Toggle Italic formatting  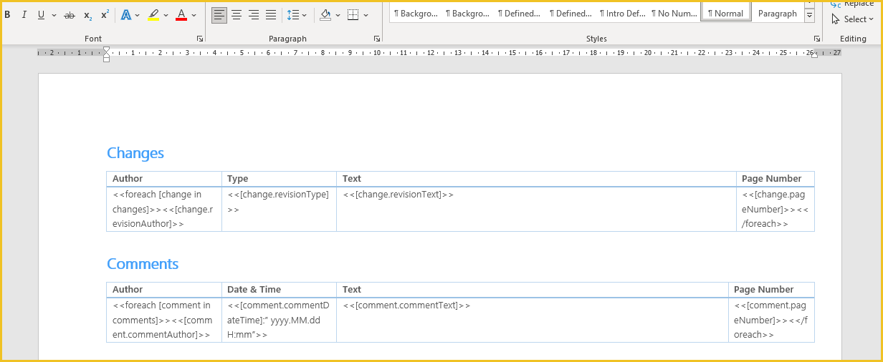click(24, 14)
